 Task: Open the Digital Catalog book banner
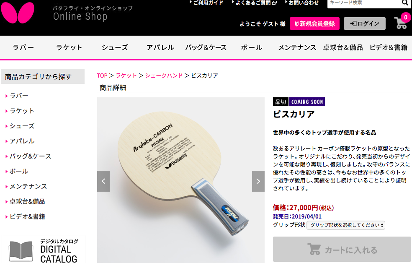click(44, 249)
